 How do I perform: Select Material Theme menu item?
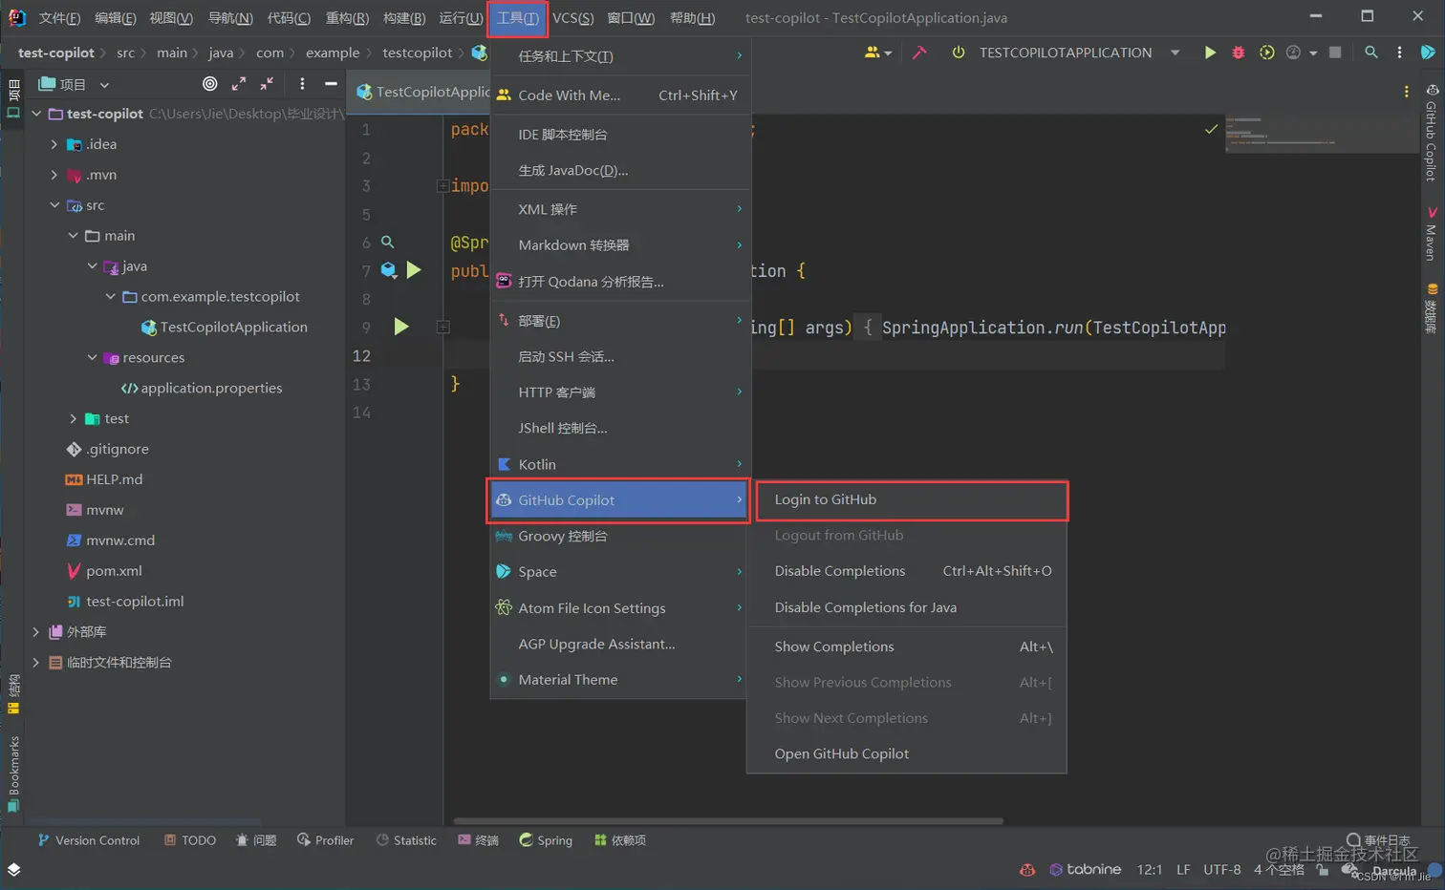point(618,680)
